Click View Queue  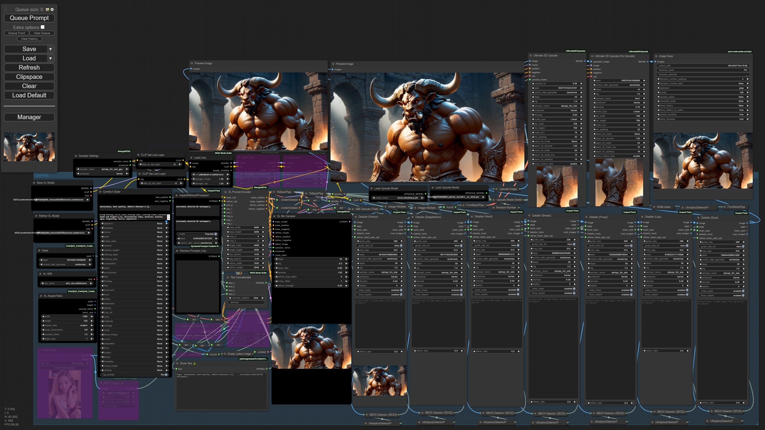(x=42, y=33)
